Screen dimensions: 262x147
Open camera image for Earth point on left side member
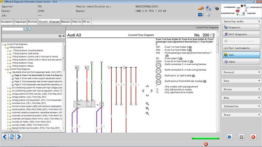[205, 81]
